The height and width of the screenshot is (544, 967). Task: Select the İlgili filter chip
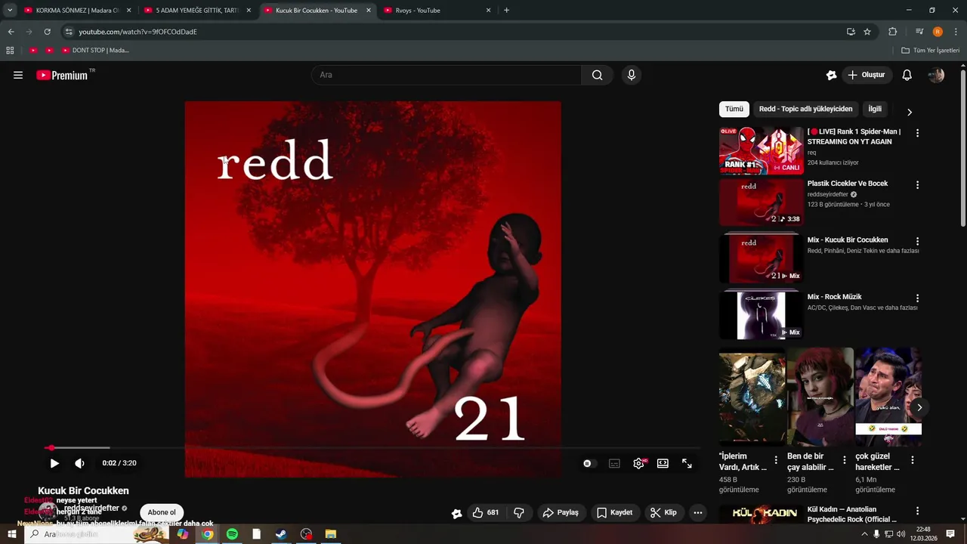pyautogui.click(x=875, y=109)
